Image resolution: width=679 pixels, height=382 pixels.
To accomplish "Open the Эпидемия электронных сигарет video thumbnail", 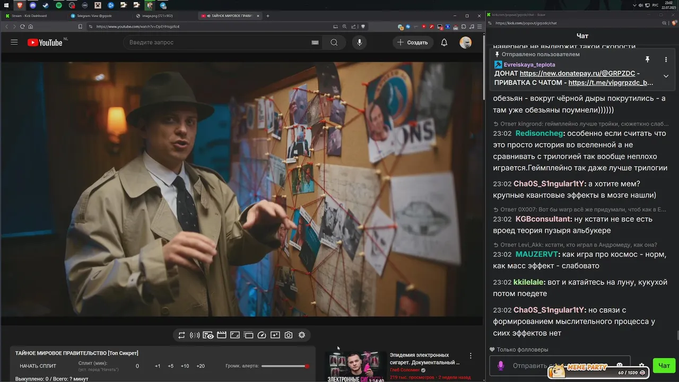I will click(x=355, y=367).
